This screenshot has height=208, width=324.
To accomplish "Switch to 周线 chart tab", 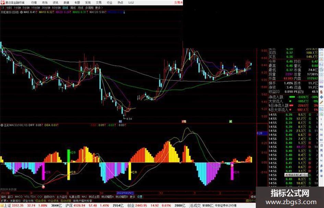I will 73,8.
